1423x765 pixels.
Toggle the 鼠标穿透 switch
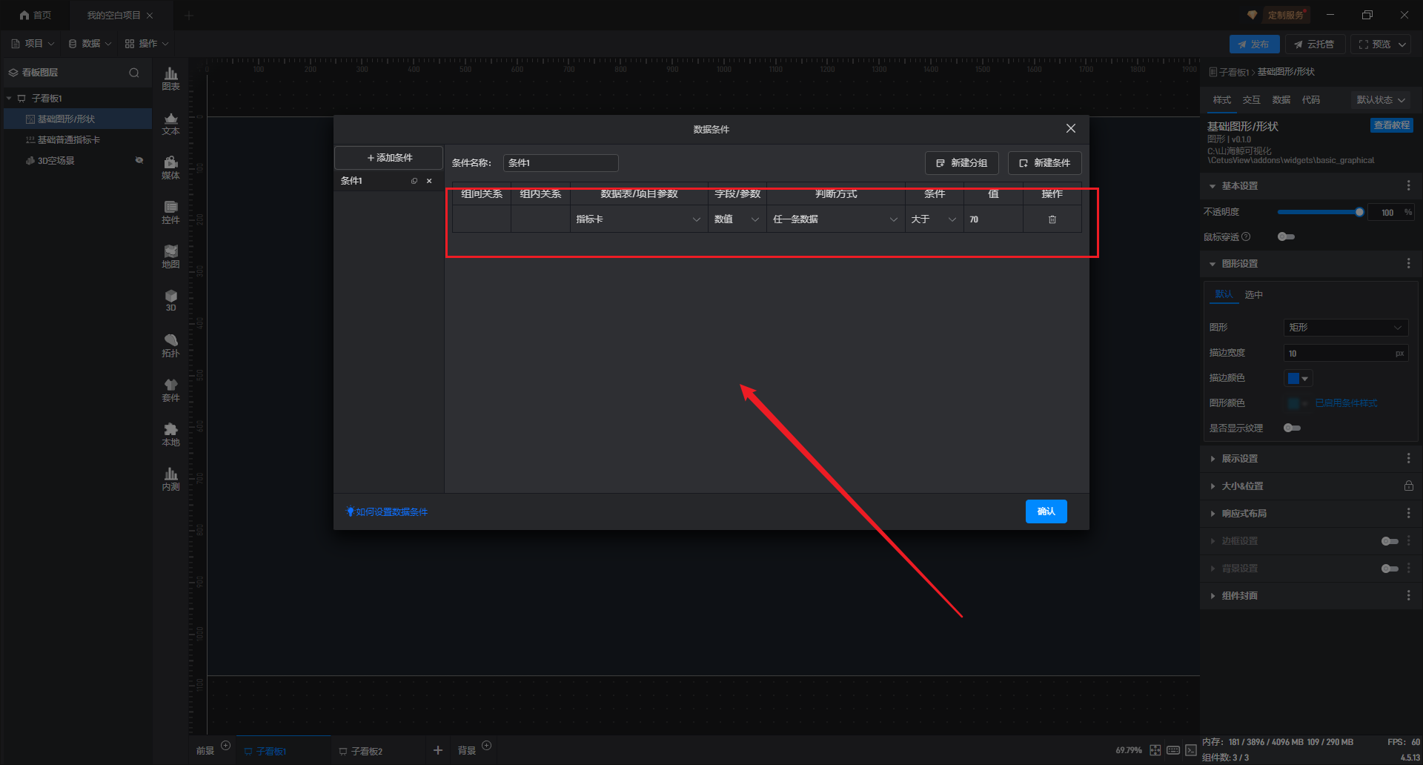point(1286,236)
